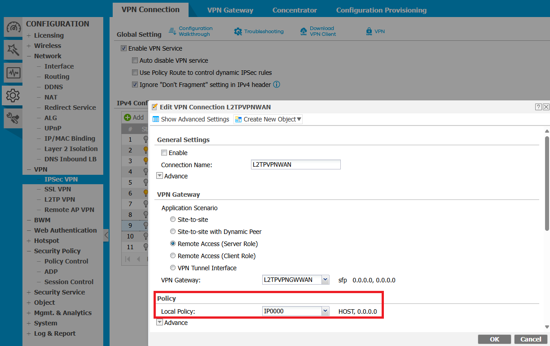
Task: Expand the Wireless tree node
Action: pos(29,46)
